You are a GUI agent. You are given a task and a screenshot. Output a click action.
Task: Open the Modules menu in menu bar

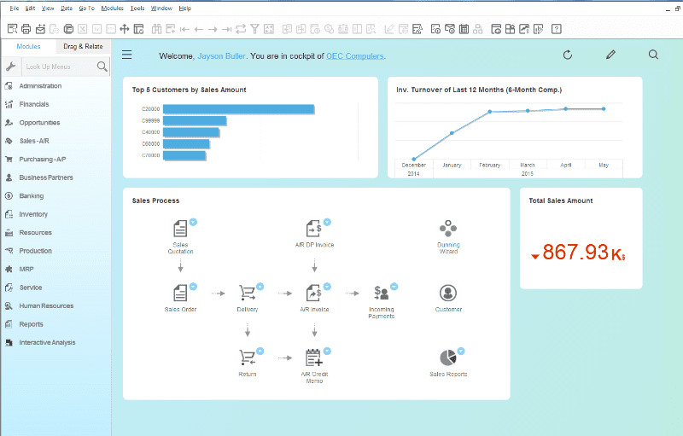112,8
